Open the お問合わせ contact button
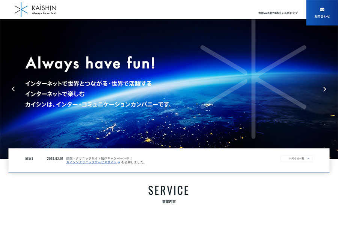338x241 pixels. click(x=322, y=13)
